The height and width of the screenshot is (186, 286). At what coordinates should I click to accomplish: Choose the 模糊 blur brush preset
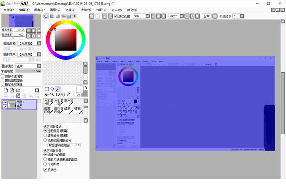[79, 111]
